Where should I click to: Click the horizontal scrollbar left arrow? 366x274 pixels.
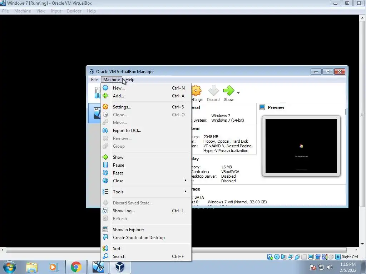(x=3, y=250)
